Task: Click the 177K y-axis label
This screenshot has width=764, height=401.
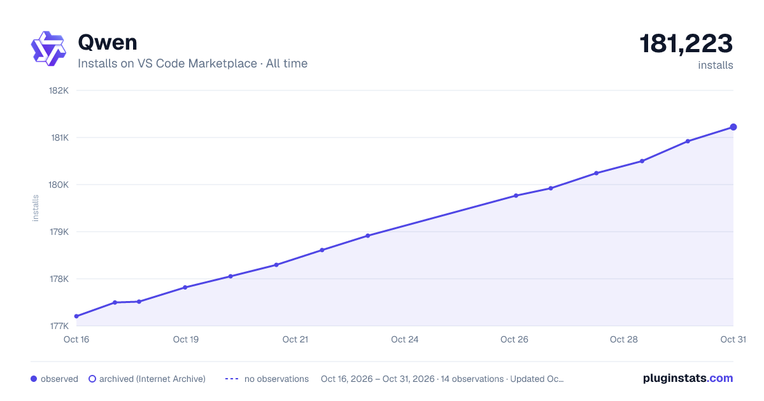Action: [59, 326]
